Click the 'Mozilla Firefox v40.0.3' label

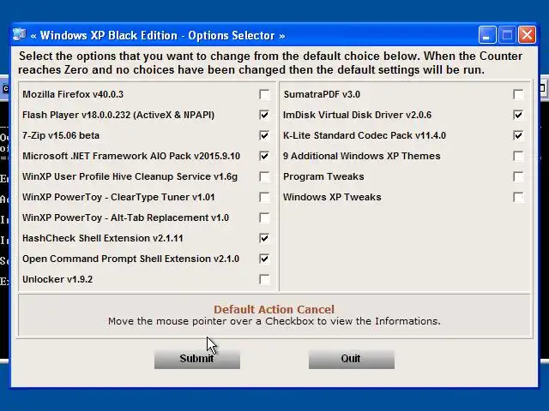pos(73,94)
